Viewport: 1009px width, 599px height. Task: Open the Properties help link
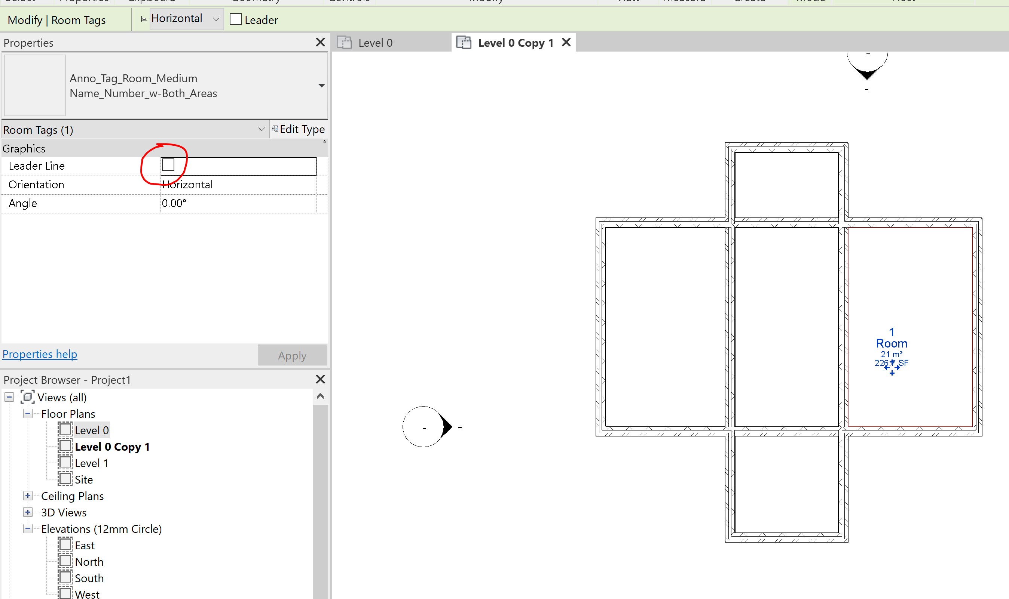click(x=40, y=354)
